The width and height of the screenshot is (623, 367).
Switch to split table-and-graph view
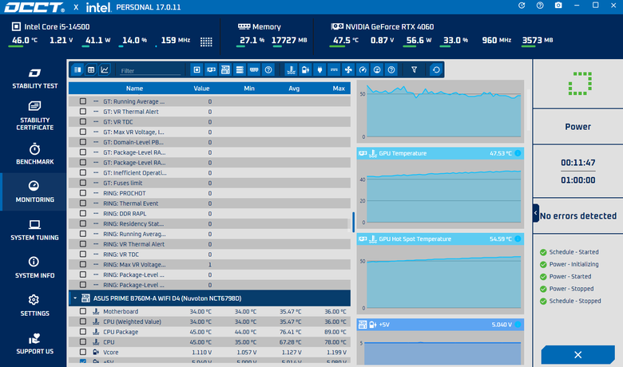pos(77,70)
